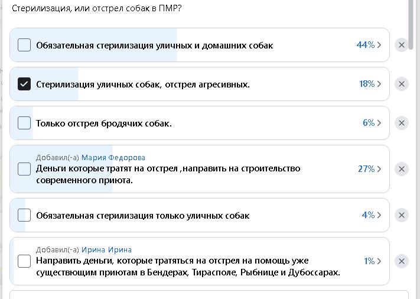This screenshot has height=299, width=420.
Task: Show who voted for 18% option
Action: click(x=370, y=84)
